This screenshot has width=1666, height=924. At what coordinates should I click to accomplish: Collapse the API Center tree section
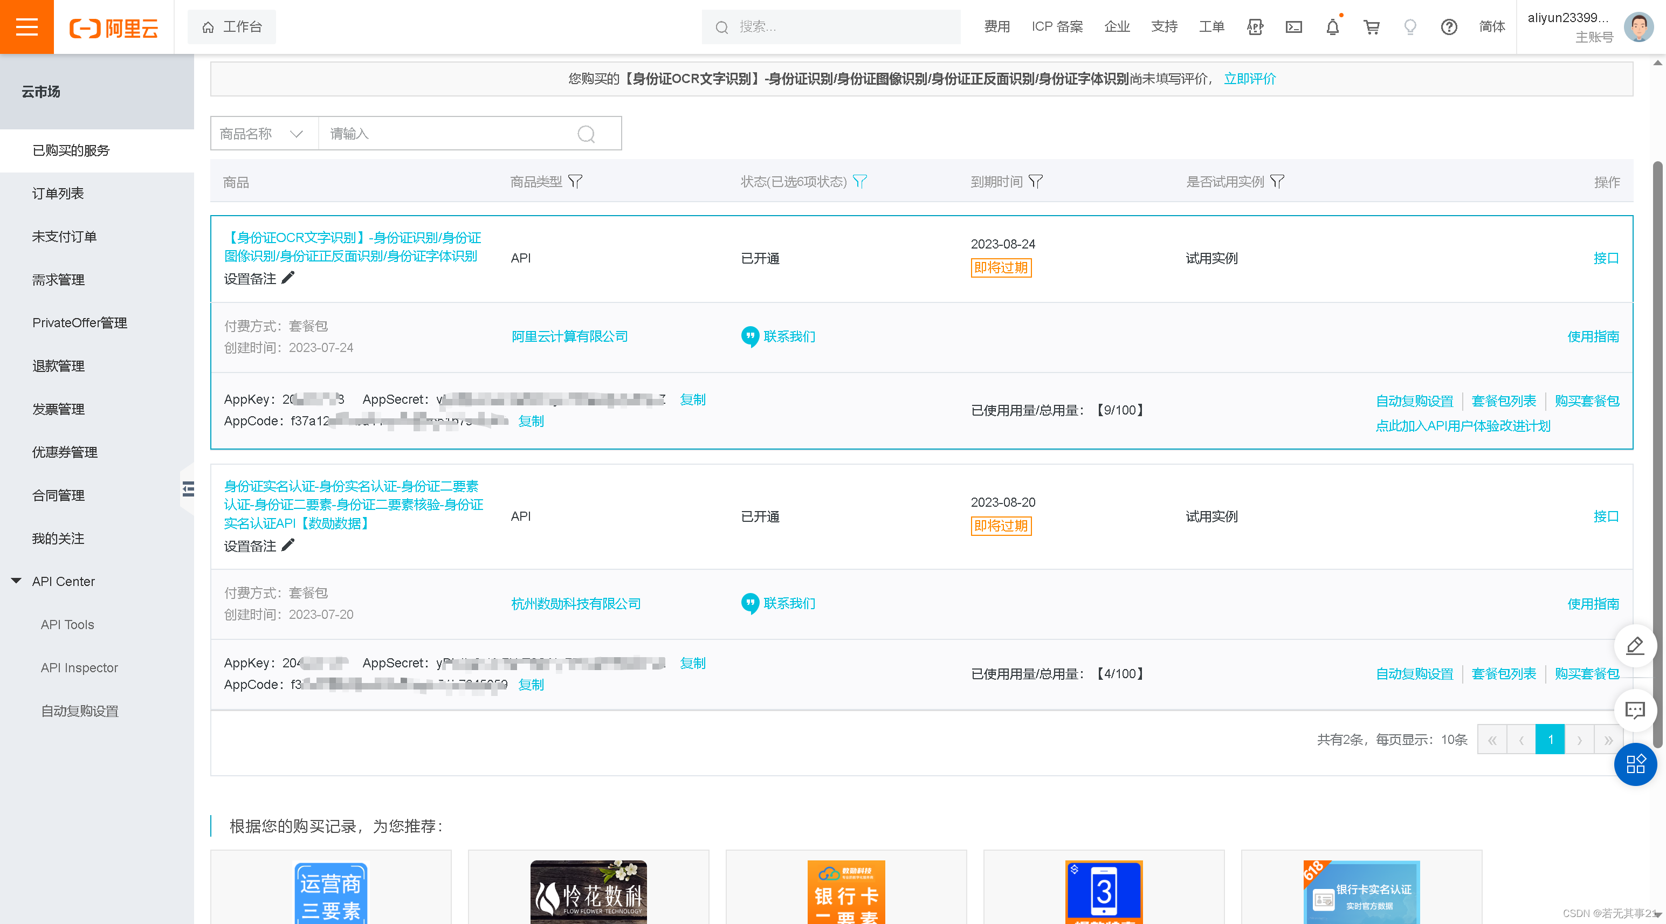pos(17,581)
